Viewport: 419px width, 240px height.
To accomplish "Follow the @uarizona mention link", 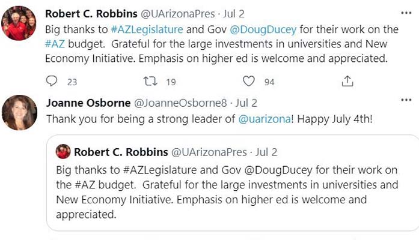I will coord(265,119).
